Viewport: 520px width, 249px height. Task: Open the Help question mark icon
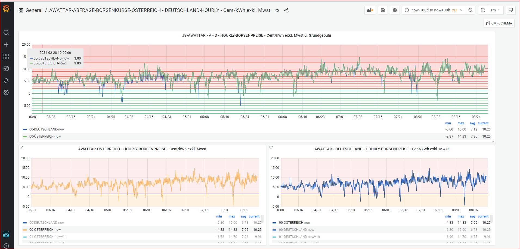(6, 246)
